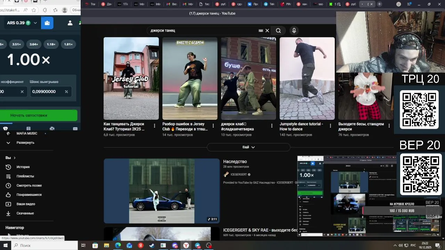Expand subscriptions list (Развернуть)
Screen dimensions: 445x250
tap(21, 143)
